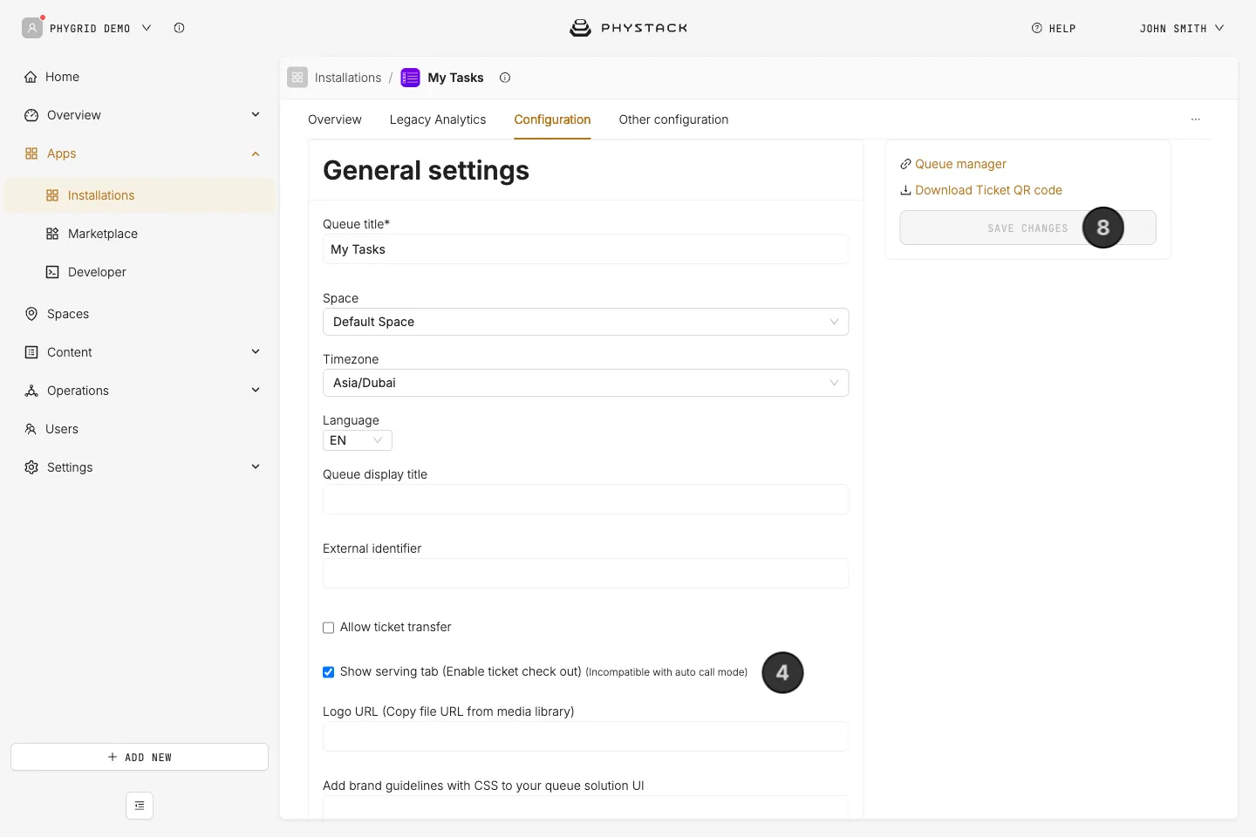Click the Phystack logo in the header
The width and height of the screenshot is (1256, 837).
point(629,28)
